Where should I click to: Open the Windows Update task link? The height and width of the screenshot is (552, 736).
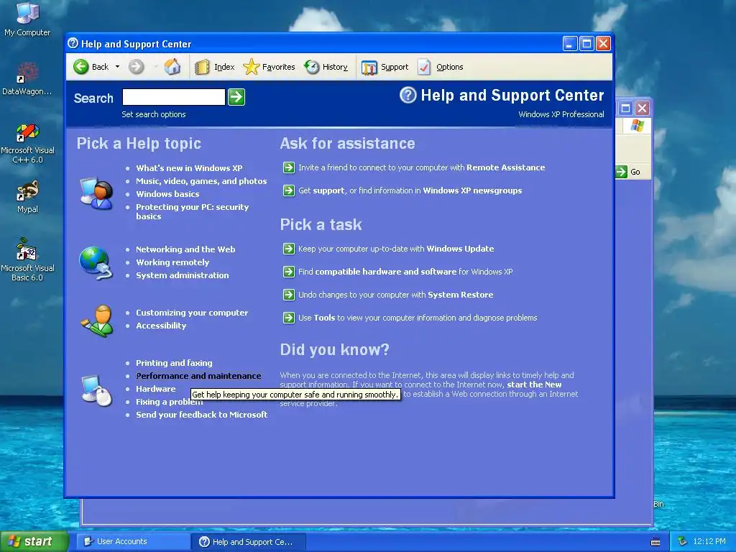click(x=396, y=249)
